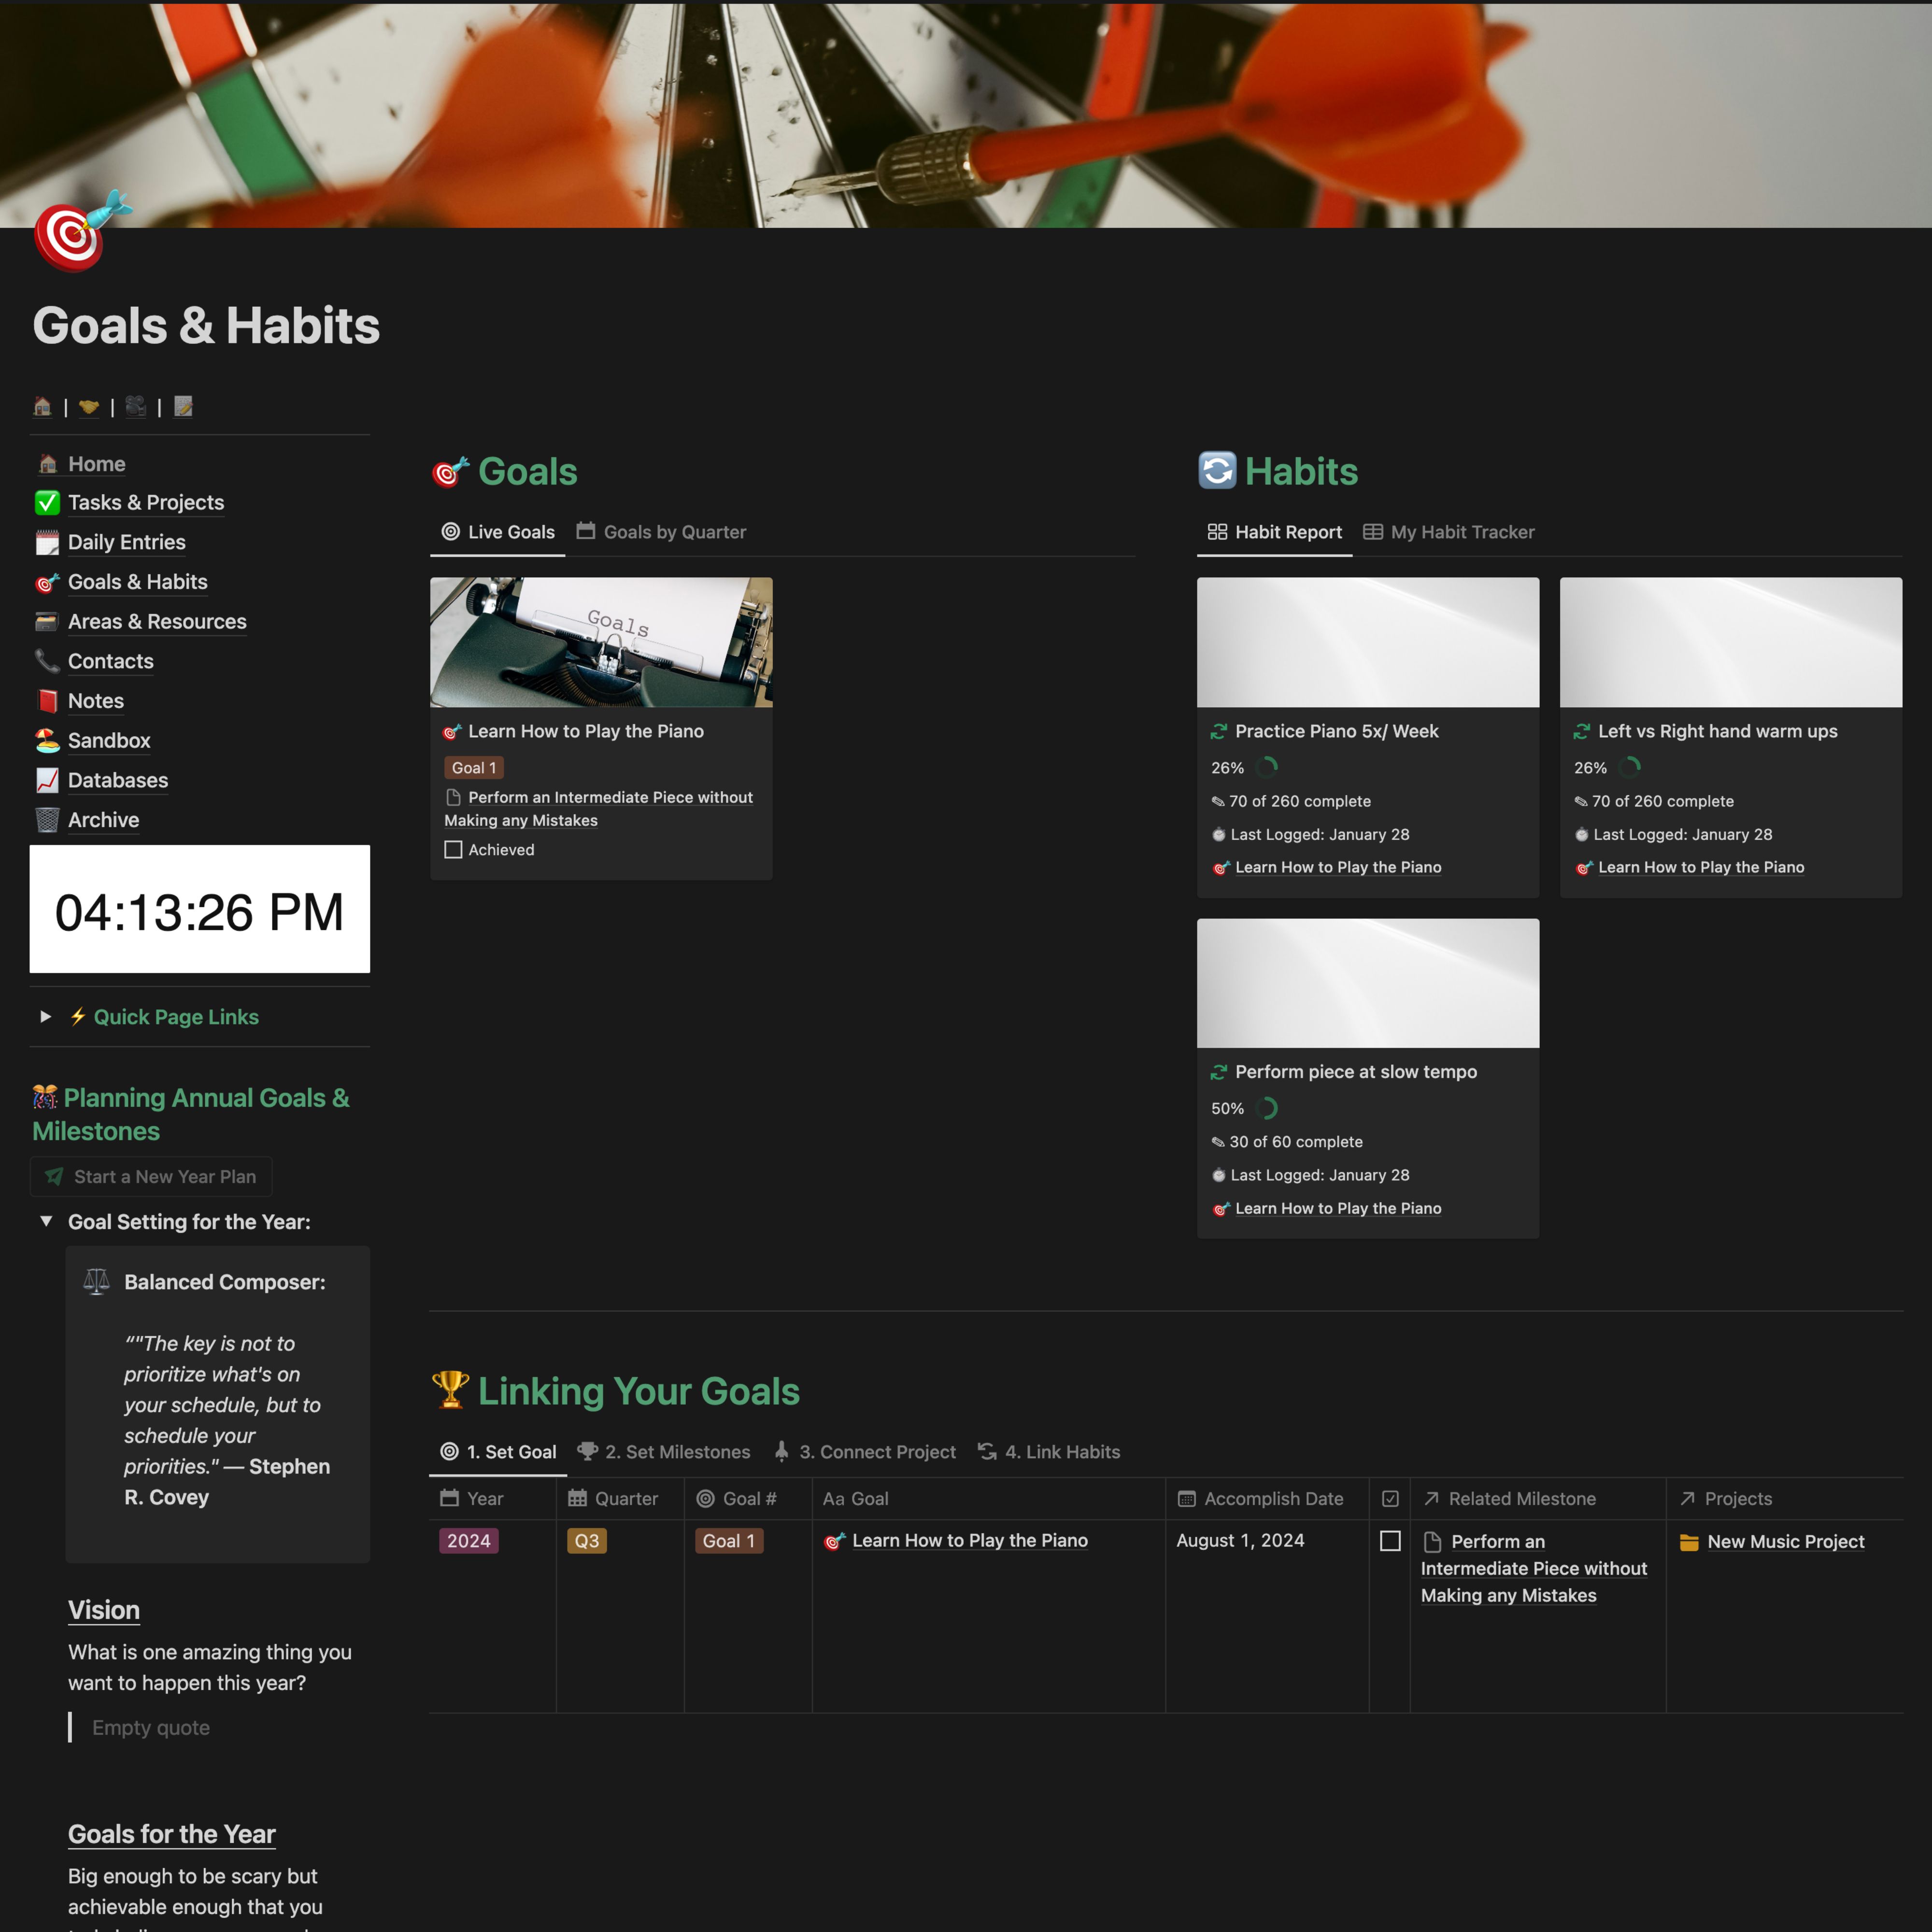Open the Practice Piano 5x/ Week card cover
This screenshot has width=1932, height=1932.
click(x=1367, y=642)
